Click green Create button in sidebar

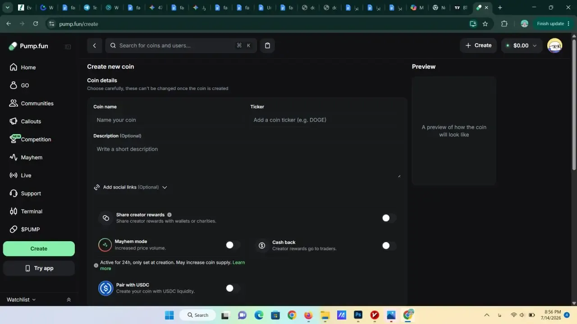point(39,249)
